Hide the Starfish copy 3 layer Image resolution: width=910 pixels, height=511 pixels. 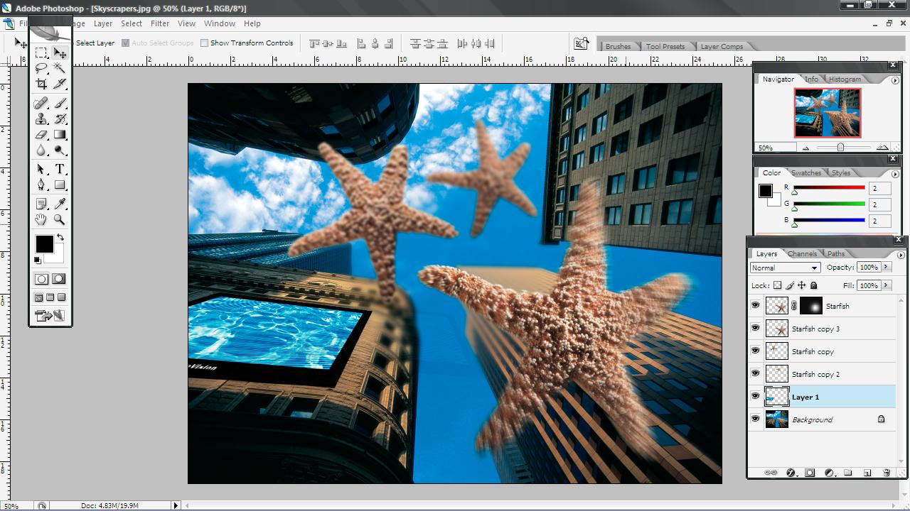[755, 329]
